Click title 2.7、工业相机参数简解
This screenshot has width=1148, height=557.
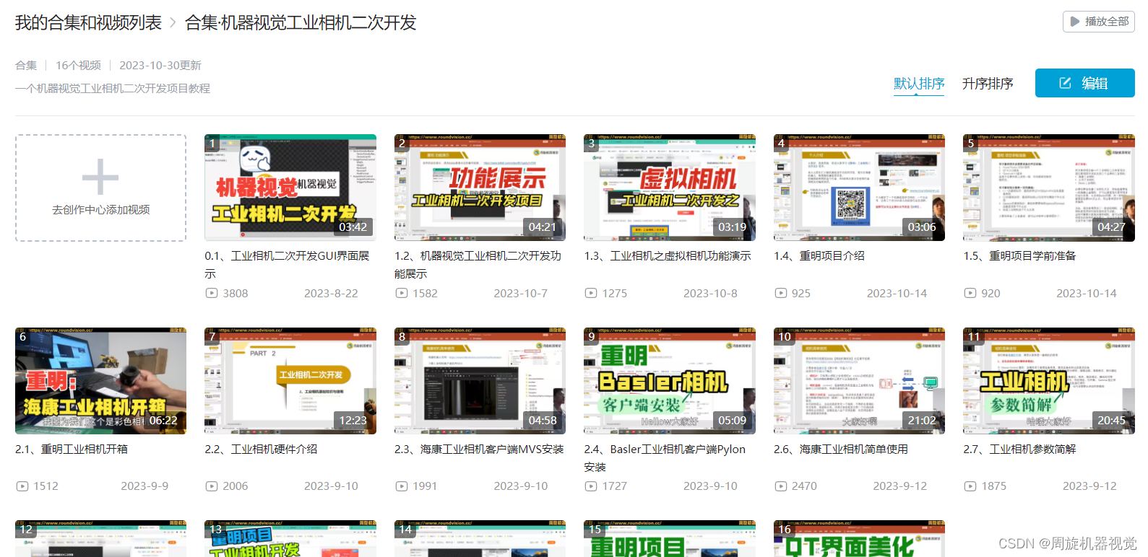pos(1019,449)
